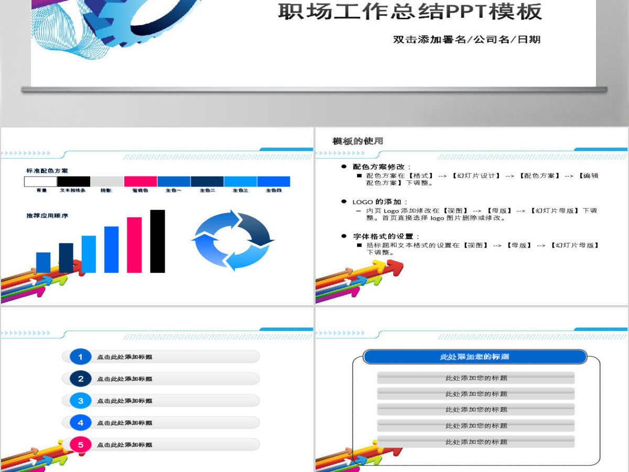Pick the black 文本和线条 color swatch
Image resolution: width=629 pixels, height=472 pixels.
point(73,181)
